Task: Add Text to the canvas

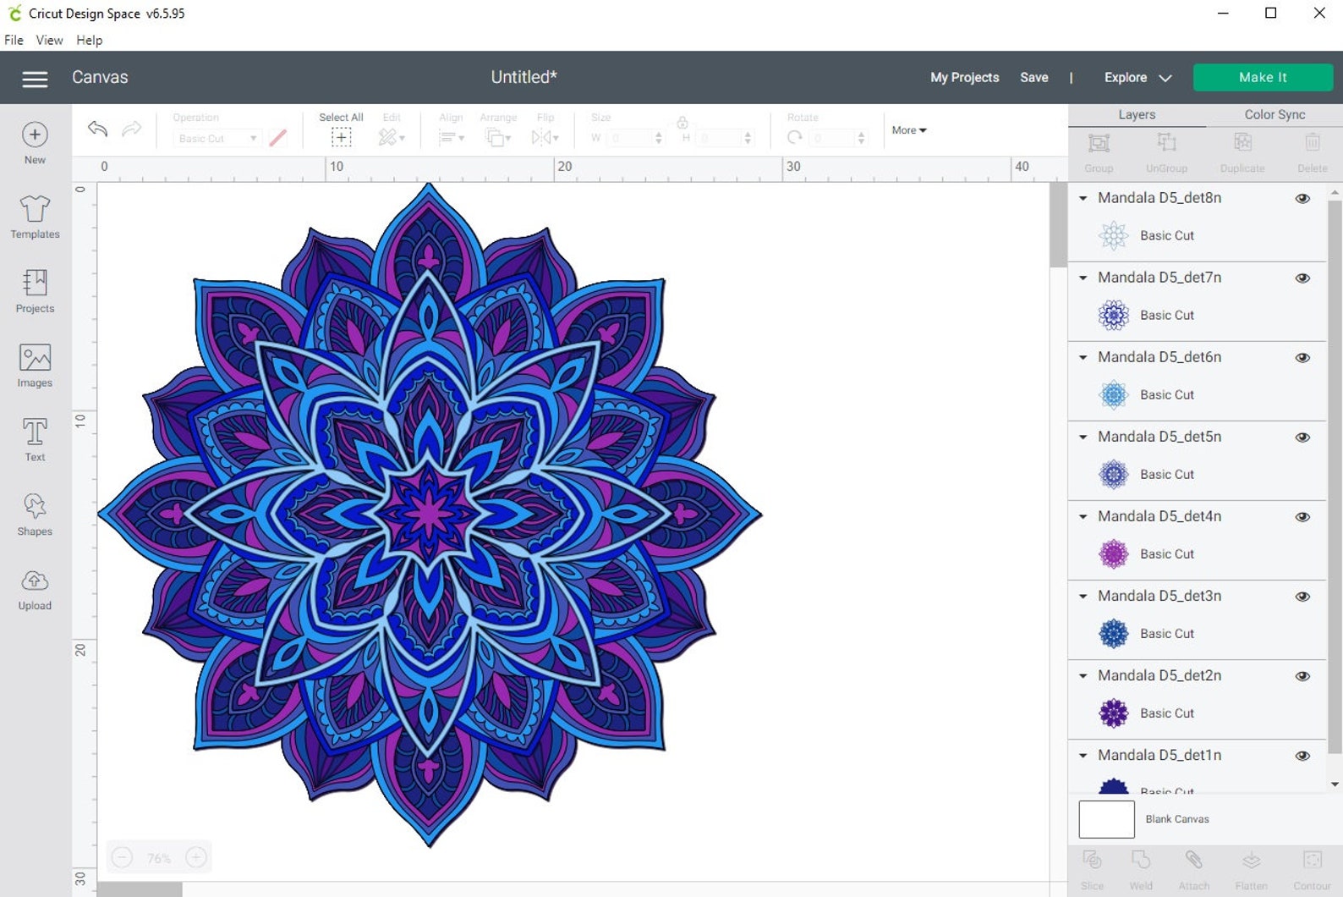Action: point(35,440)
